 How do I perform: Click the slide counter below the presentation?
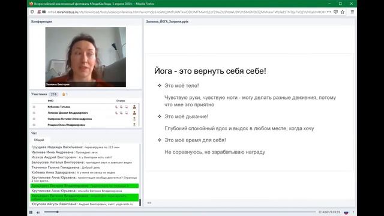coord(149,203)
